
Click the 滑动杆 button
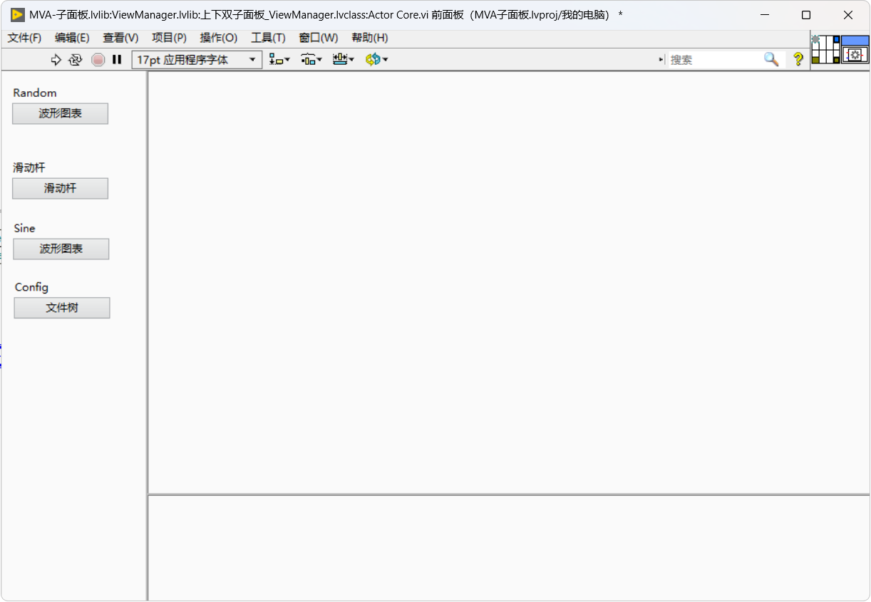(61, 188)
